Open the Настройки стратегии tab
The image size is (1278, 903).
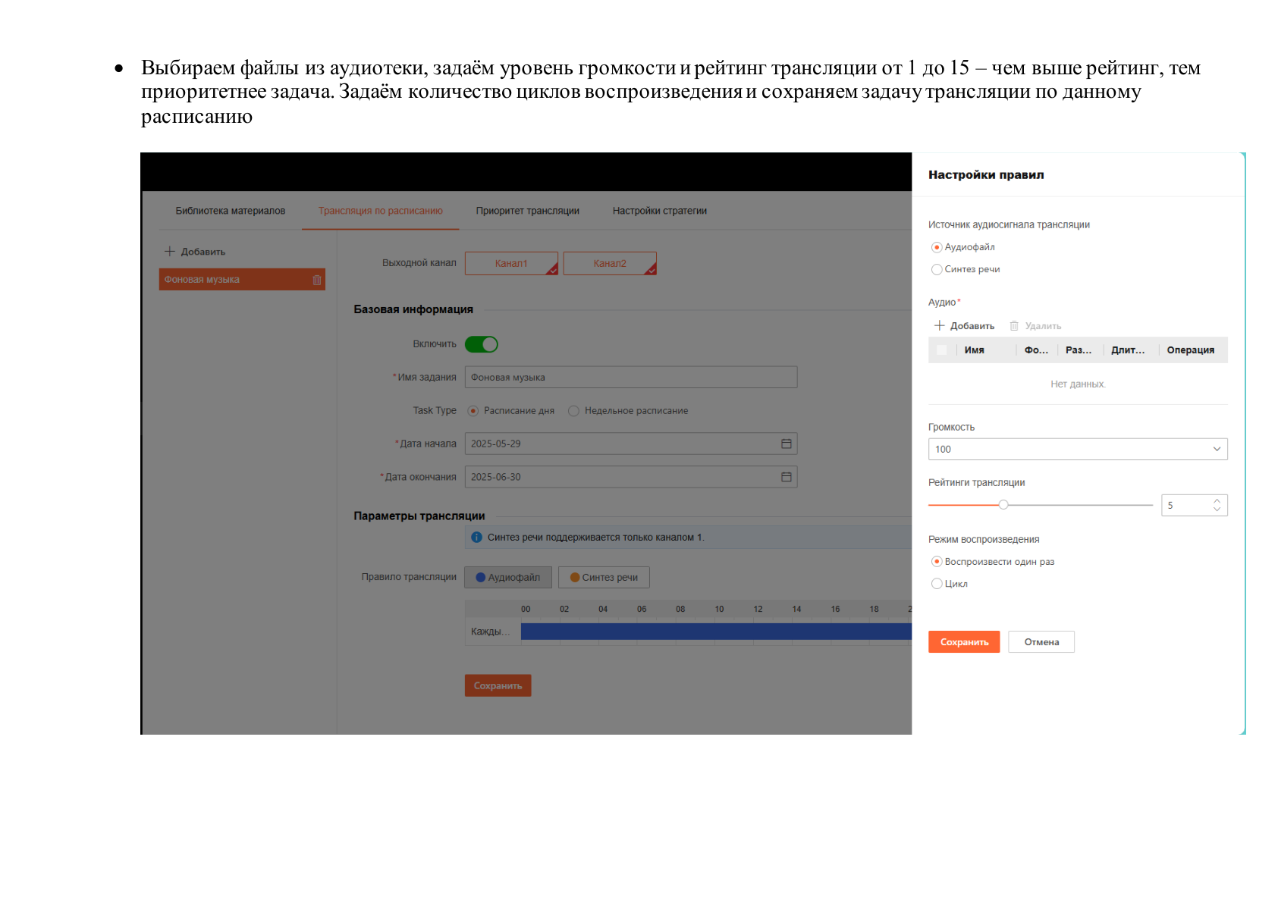click(659, 211)
